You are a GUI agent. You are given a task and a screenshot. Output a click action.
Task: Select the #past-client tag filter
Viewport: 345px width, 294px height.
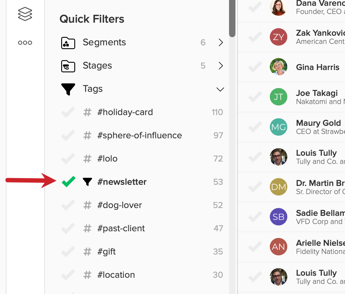[x=121, y=228]
